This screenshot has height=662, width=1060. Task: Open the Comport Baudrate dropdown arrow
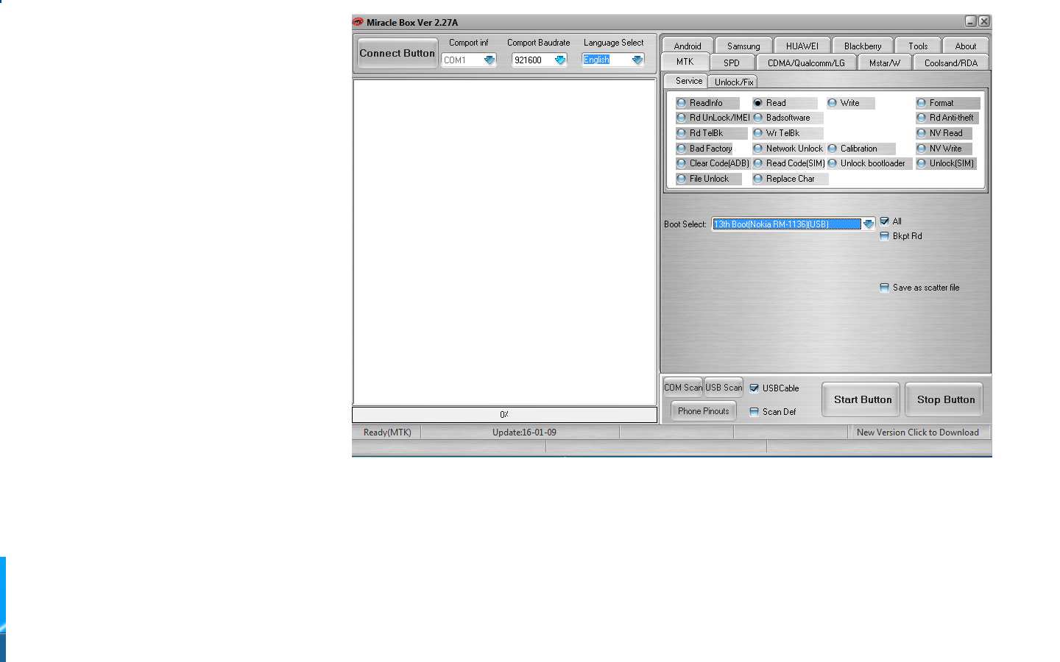pos(560,60)
